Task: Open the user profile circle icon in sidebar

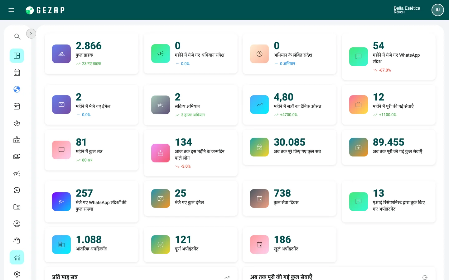Action: 17,224
